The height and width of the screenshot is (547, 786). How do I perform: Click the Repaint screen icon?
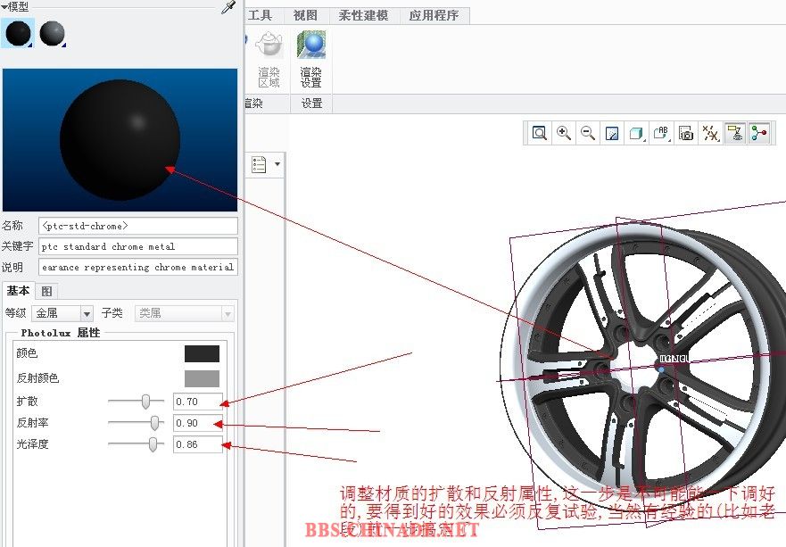click(x=612, y=133)
